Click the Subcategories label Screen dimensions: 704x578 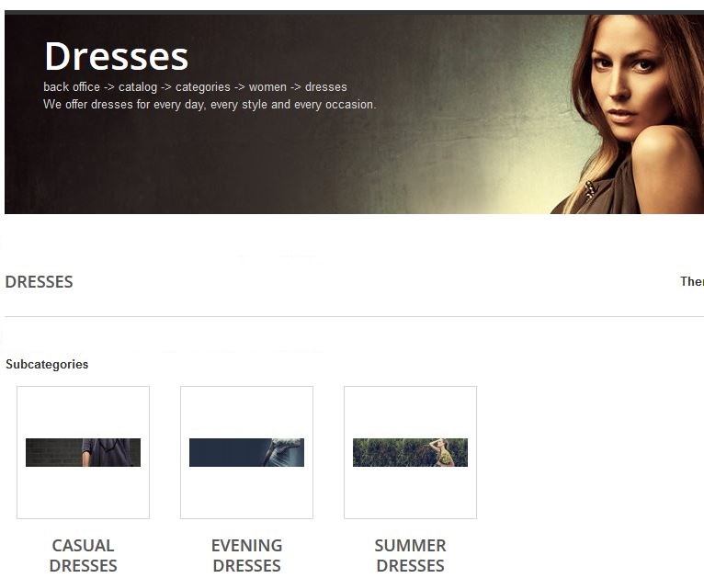47,365
